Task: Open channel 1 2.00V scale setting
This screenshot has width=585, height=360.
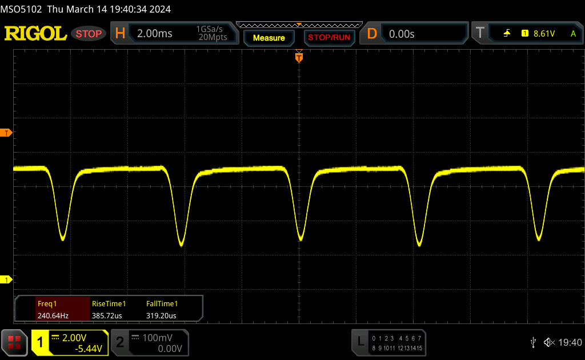Action: point(74,338)
